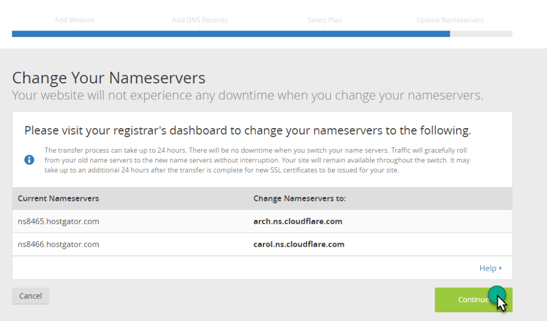Click the Current Nameservers column header
The width and height of the screenshot is (547, 321).
click(x=58, y=198)
